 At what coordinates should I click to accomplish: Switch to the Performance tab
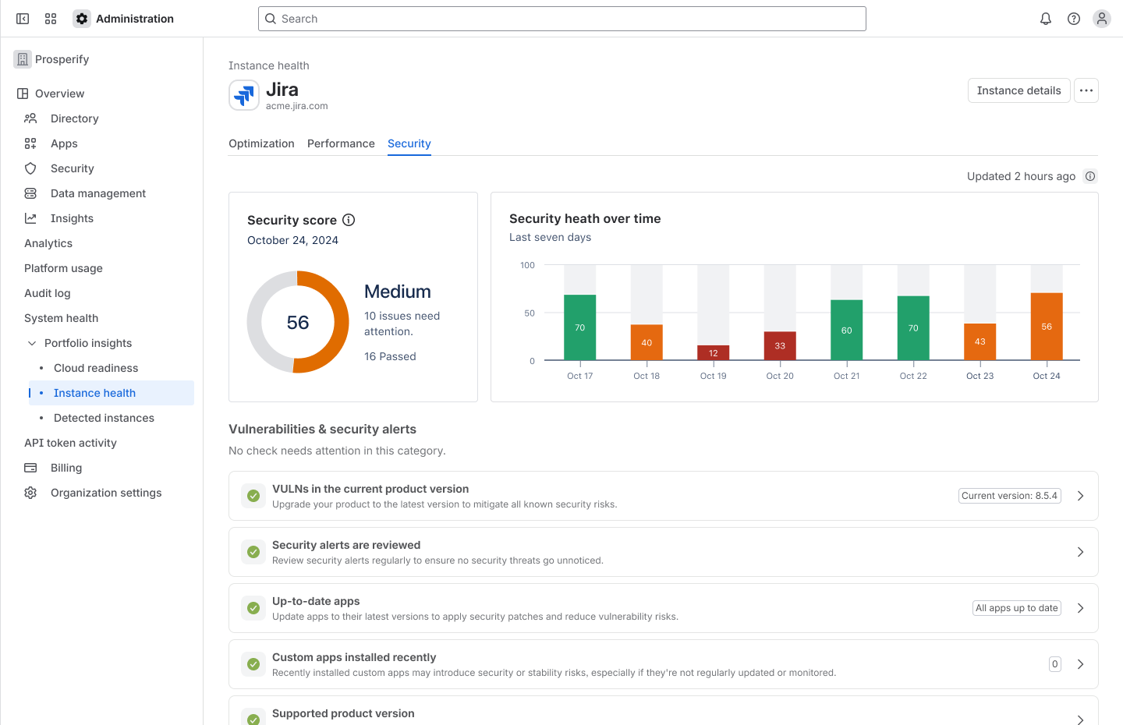[341, 143]
